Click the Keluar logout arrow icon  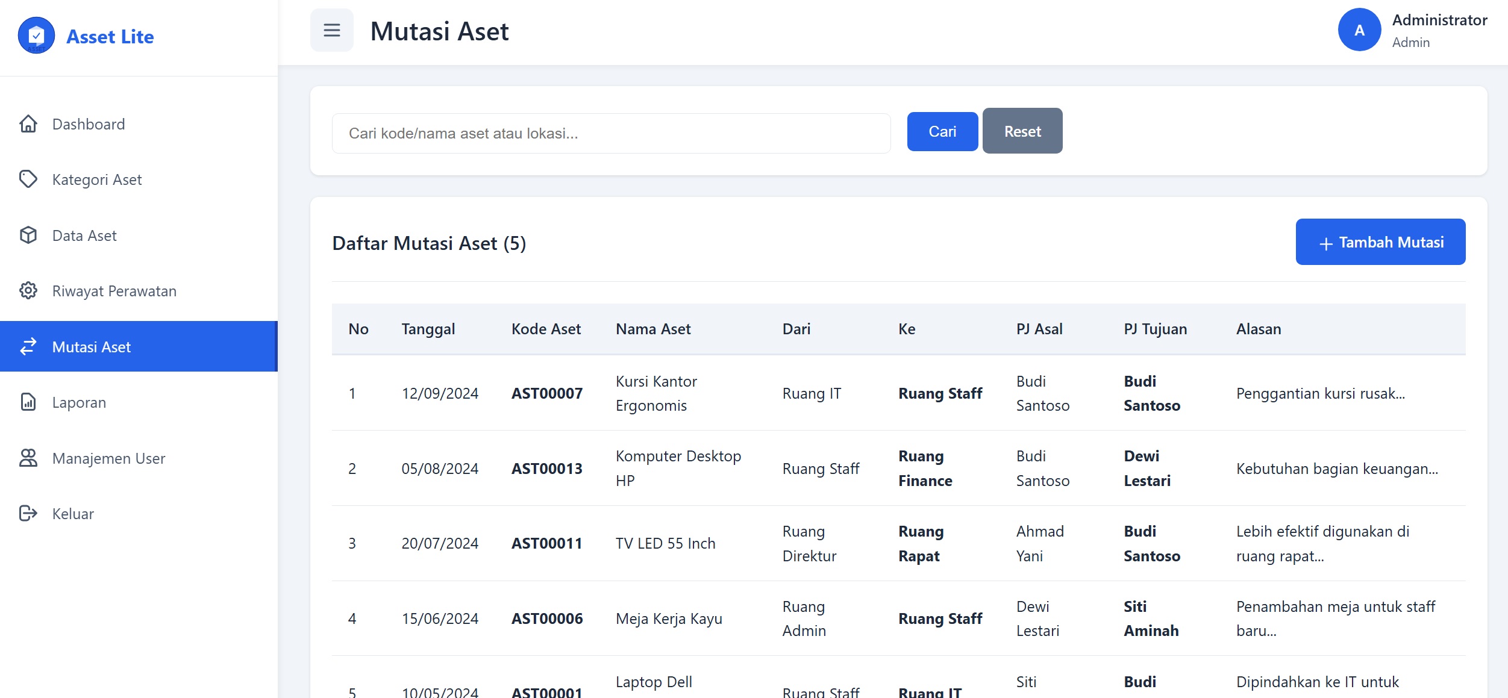point(28,514)
